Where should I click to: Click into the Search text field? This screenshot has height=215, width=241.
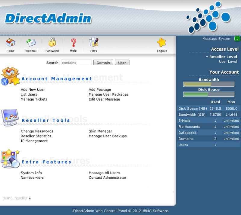76,63
